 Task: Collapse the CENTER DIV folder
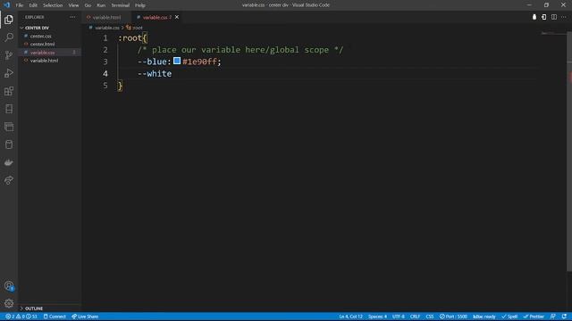[x=36, y=28]
